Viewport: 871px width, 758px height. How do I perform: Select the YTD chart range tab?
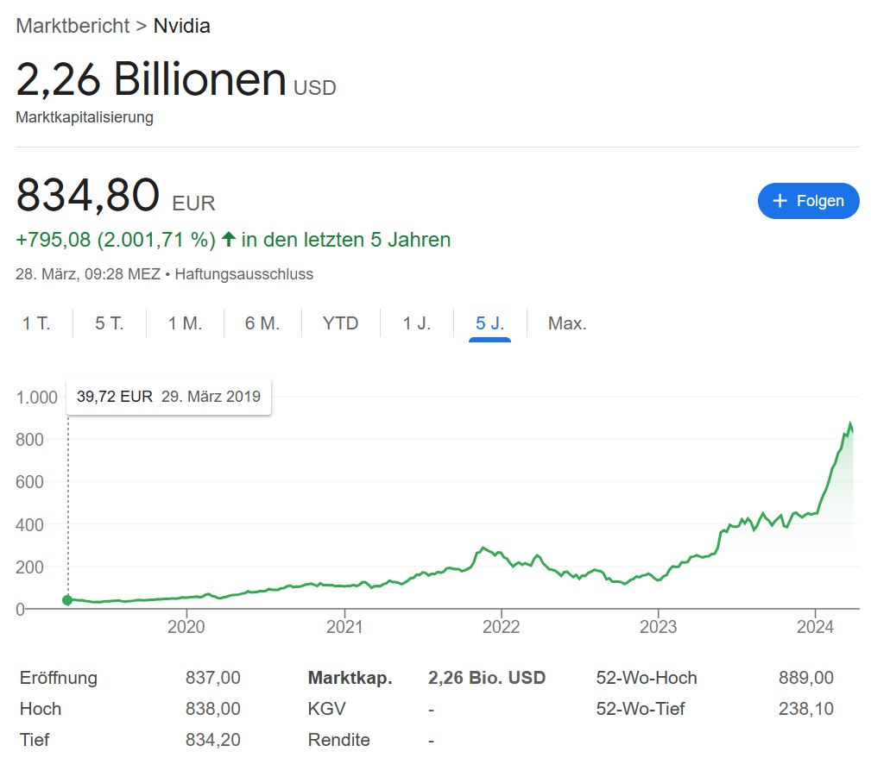340,323
